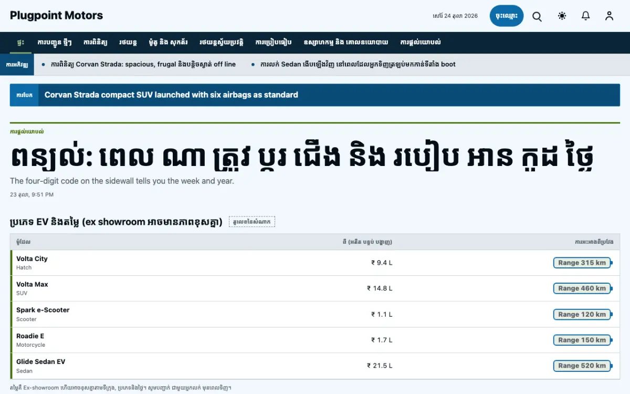Open the រថយន្តស្វ័យប្រវត្តិ nav item
Screen dimensions: 630x394
pos(222,43)
